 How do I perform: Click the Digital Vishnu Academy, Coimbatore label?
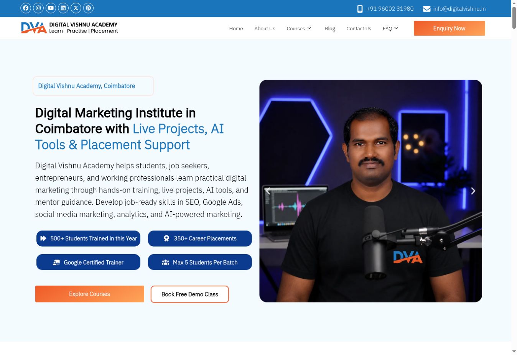tap(93, 86)
